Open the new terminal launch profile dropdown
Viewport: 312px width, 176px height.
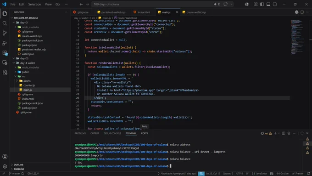click(279, 133)
